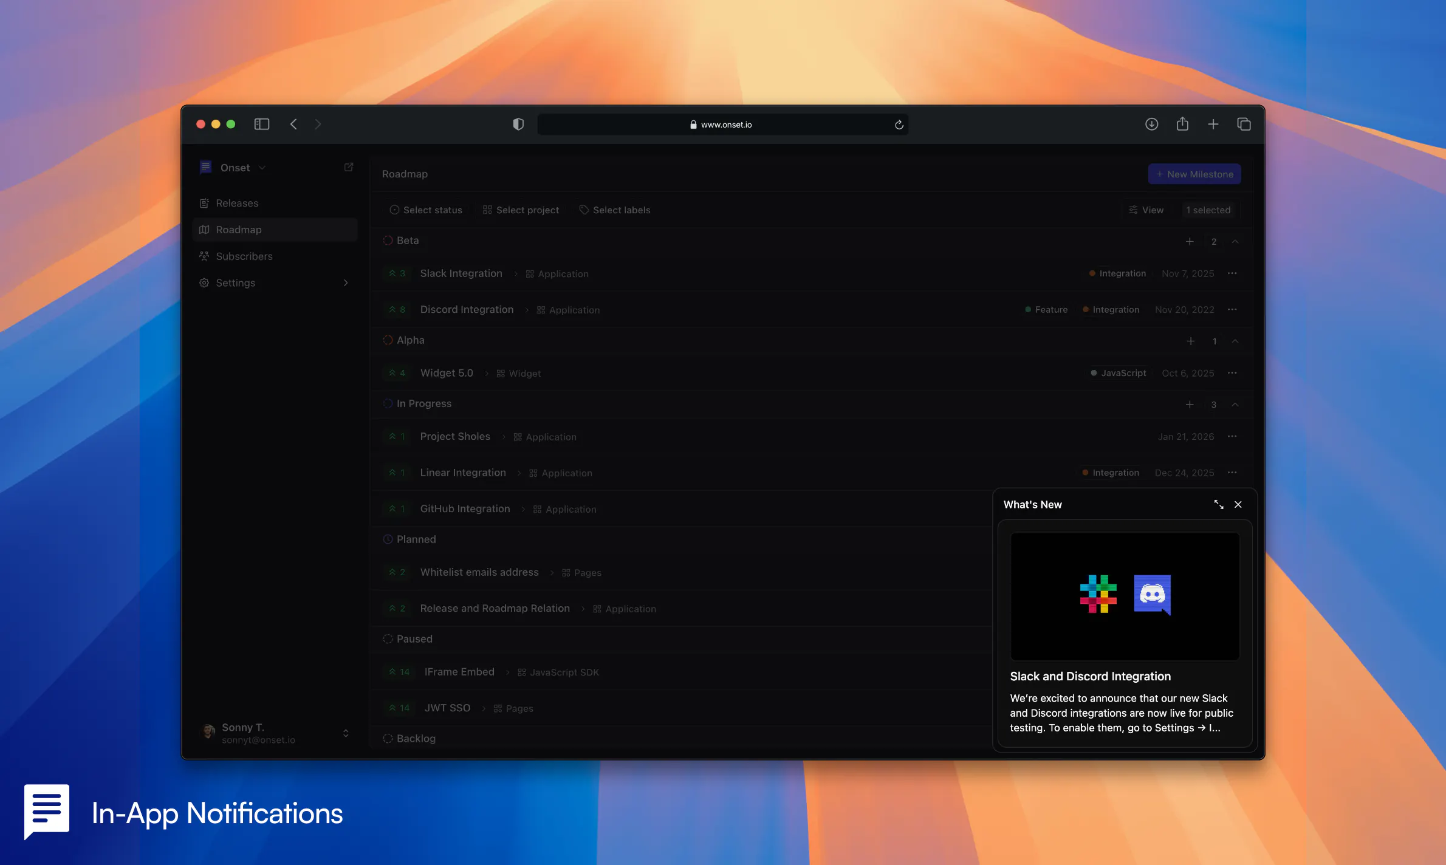1446x865 pixels.
Task: Select Roadmap in the sidebar
Action: [275, 230]
